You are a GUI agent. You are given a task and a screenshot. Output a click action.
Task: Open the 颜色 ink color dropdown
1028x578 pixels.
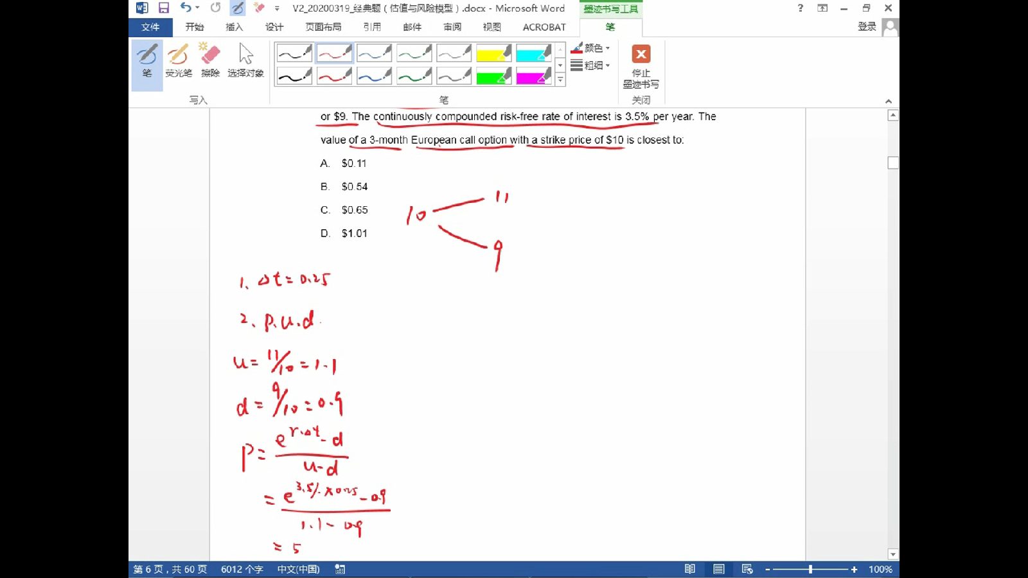tap(590, 48)
